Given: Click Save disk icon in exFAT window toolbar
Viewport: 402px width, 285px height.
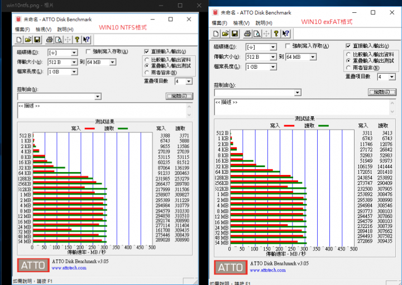Looking at the screenshot, I should tap(235, 34).
